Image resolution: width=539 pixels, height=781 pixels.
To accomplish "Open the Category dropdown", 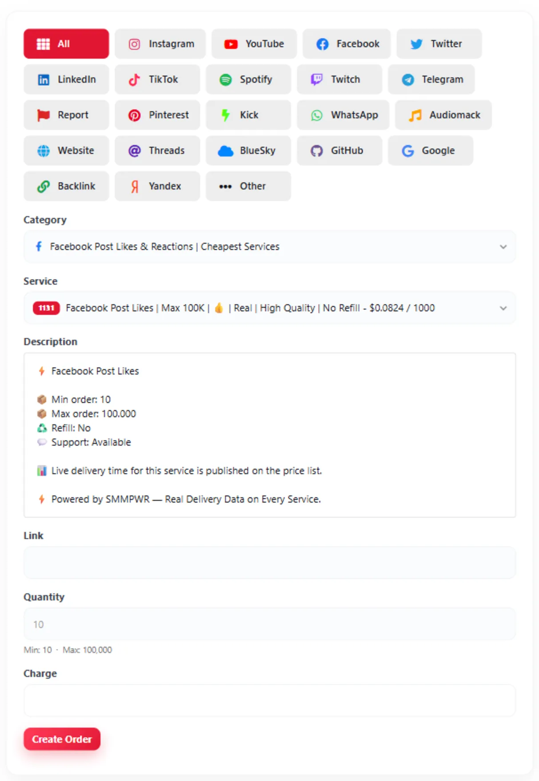I will (270, 247).
